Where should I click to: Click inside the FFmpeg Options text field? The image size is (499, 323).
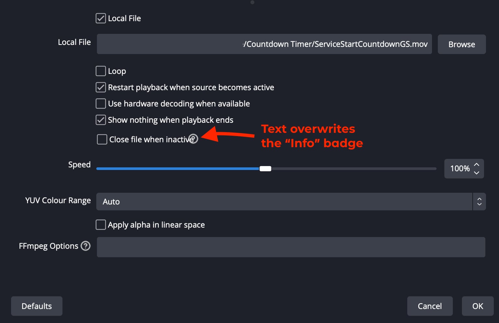pos(291,247)
